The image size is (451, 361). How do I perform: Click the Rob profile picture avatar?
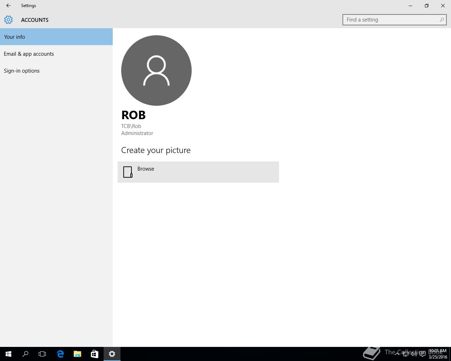point(156,71)
